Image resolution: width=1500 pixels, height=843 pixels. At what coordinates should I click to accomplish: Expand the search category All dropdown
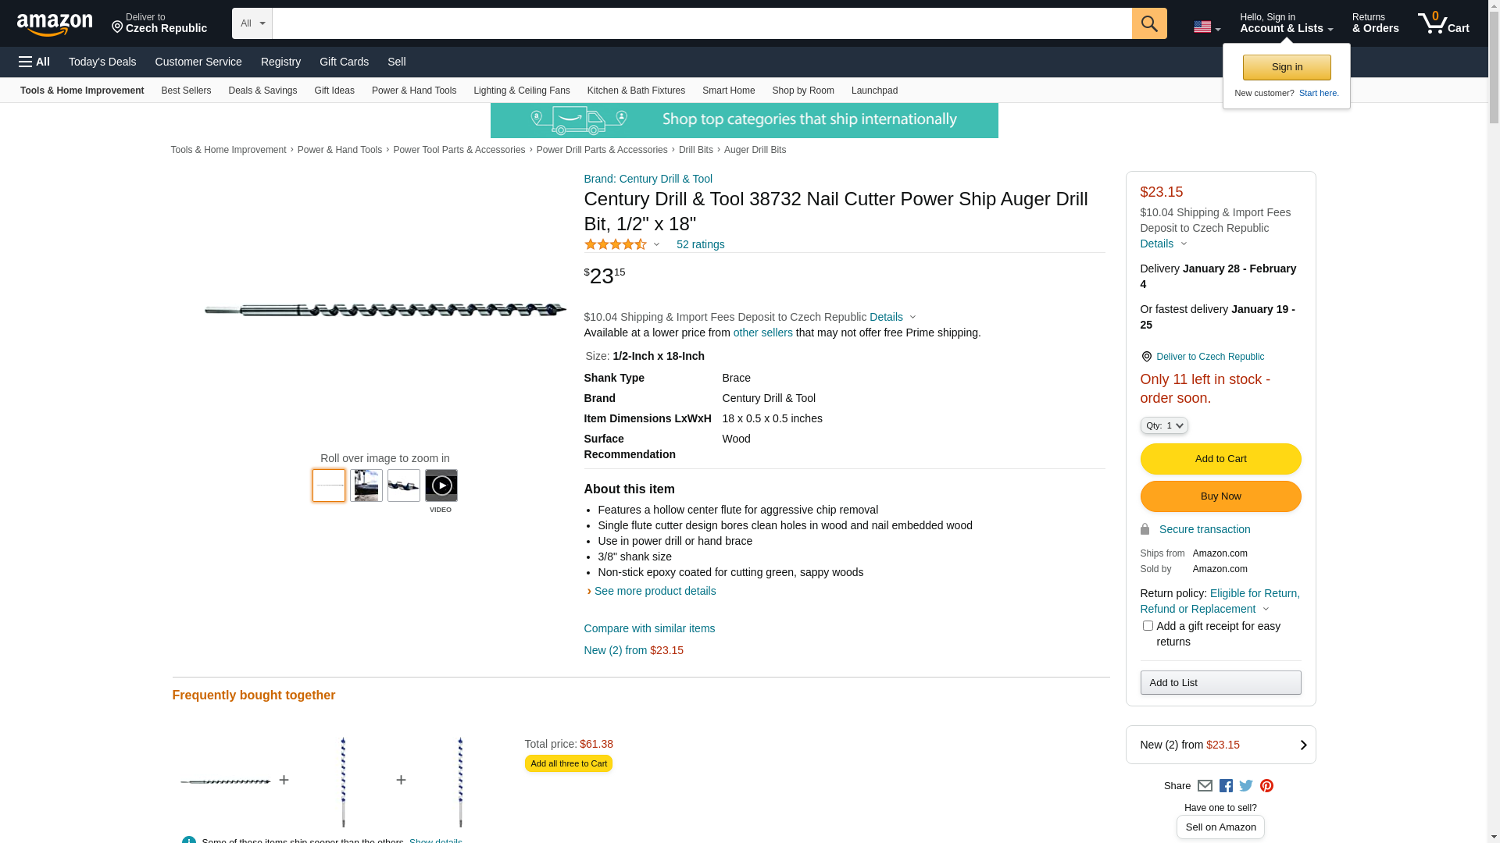(x=252, y=23)
